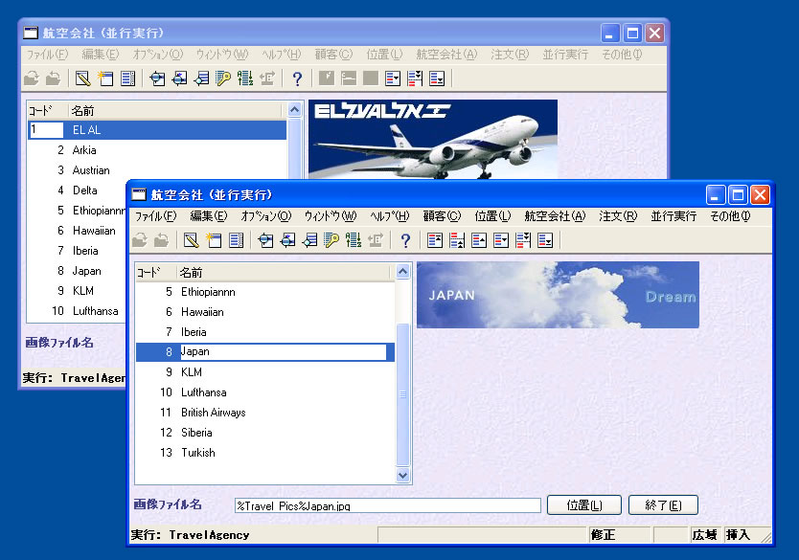Select Austrian row in back window list

(x=157, y=170)
